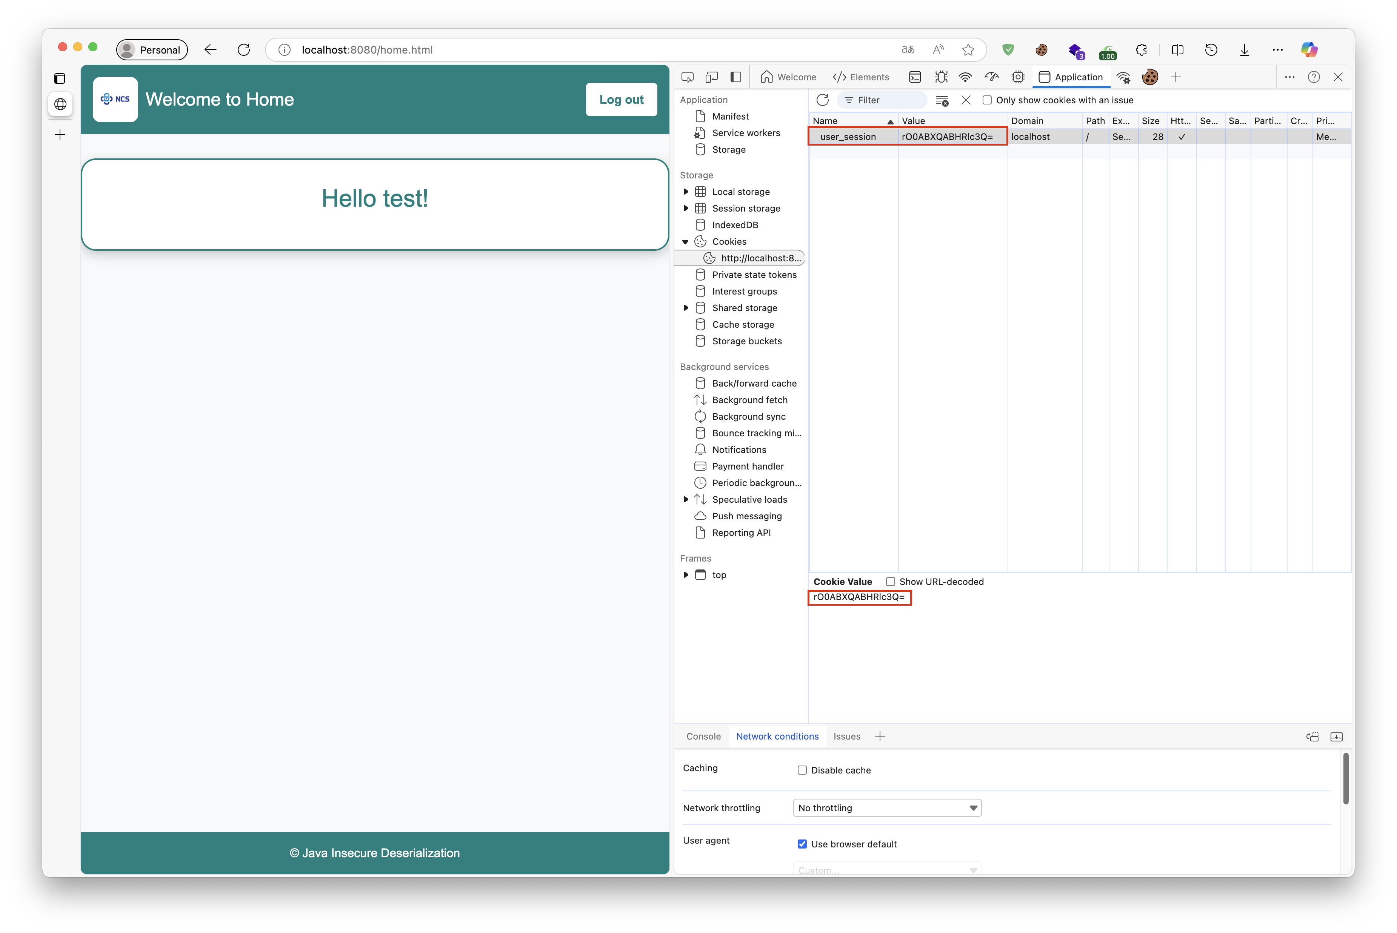Click the Log out button
1397x933 pixels.
point(621,99)
